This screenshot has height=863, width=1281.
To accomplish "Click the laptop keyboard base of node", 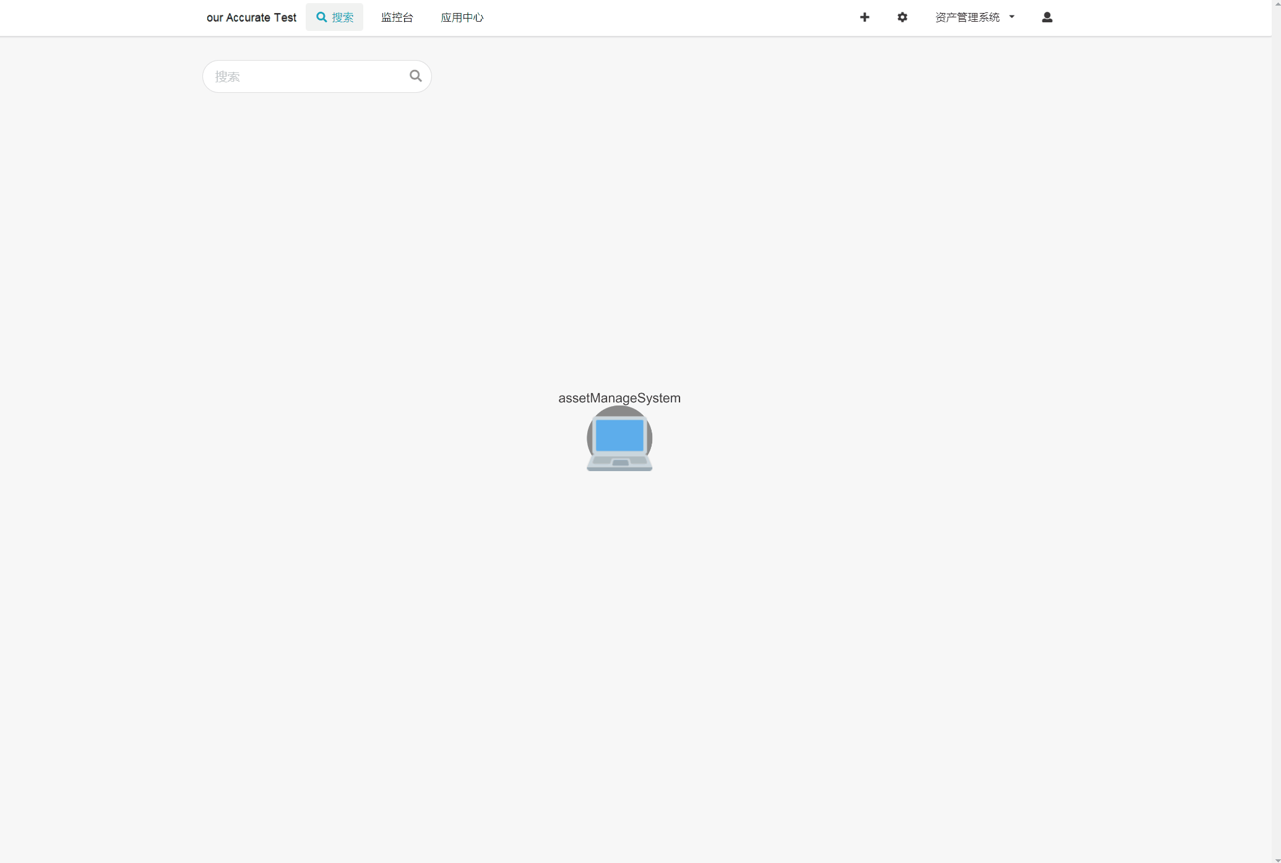I will (x=619, y=462).
